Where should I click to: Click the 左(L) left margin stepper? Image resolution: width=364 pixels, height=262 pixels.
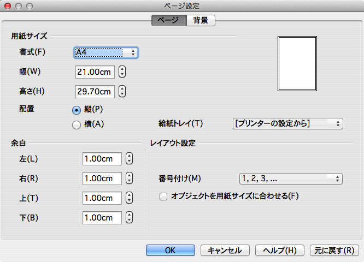point(130,159)
